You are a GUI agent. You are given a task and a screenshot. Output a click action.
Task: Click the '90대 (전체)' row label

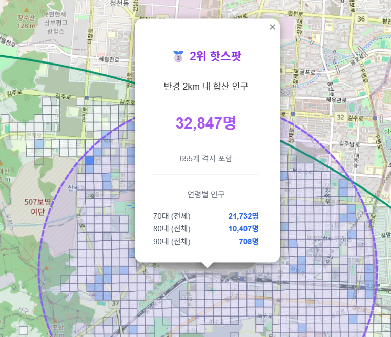click(x=172, y=242)
